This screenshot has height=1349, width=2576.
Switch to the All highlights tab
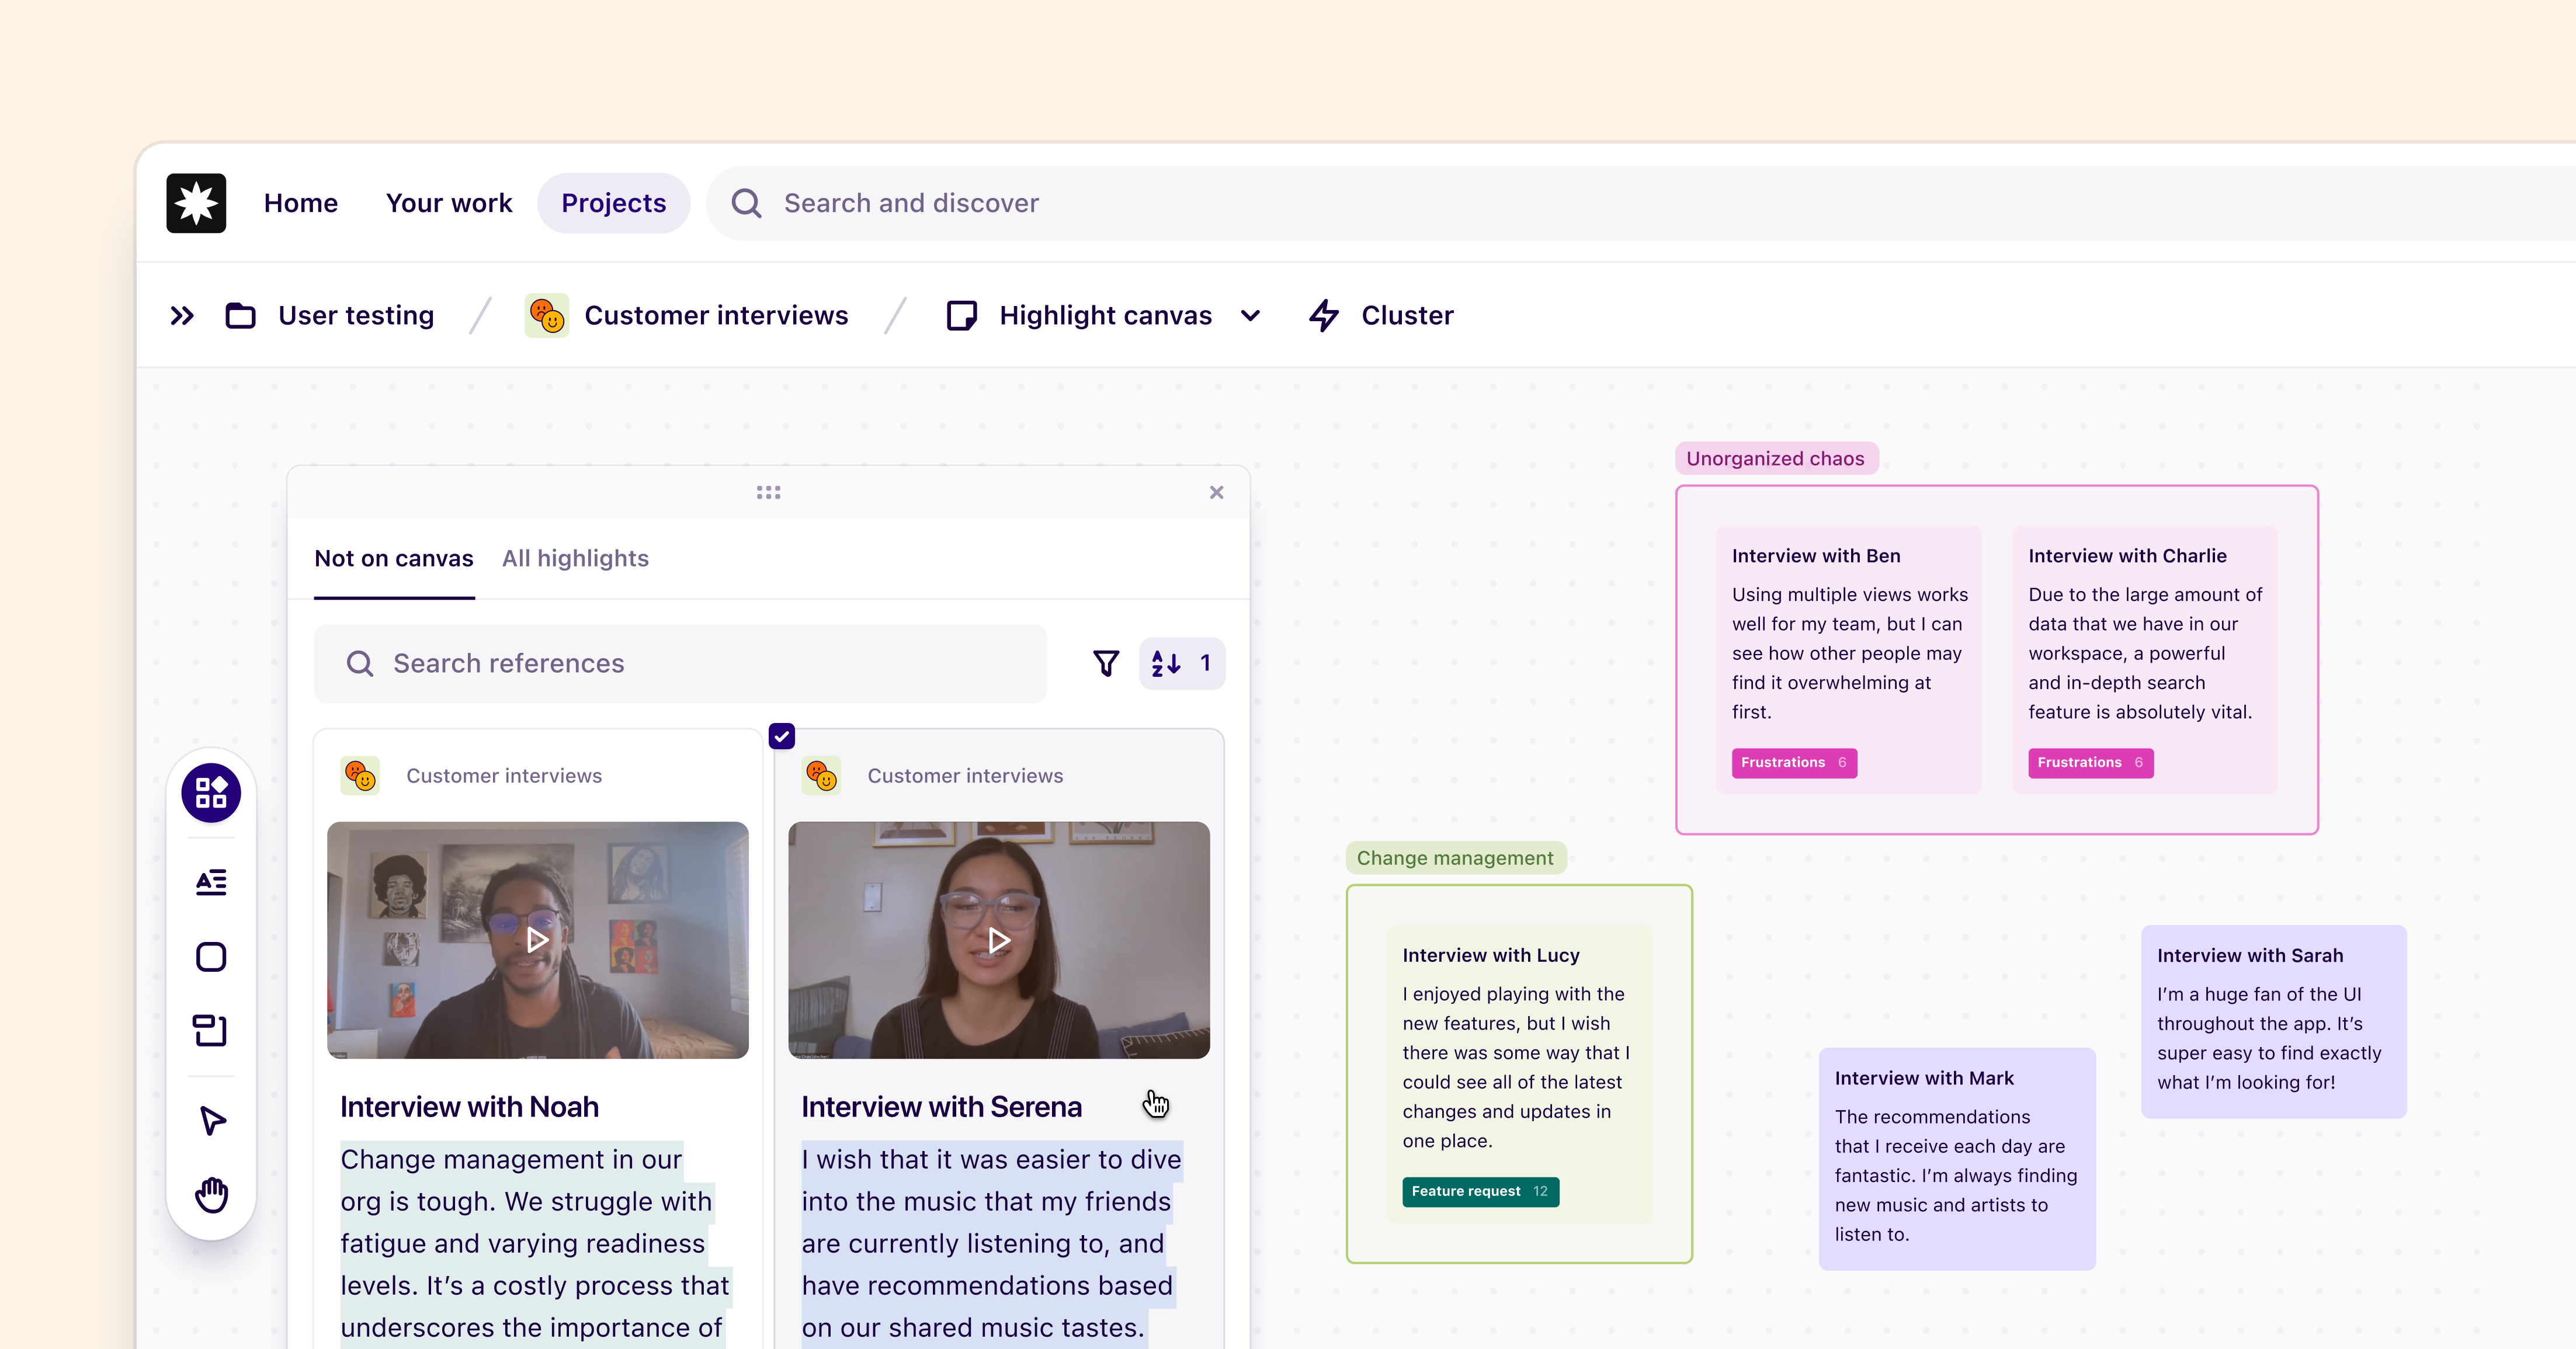coord(575,558)
